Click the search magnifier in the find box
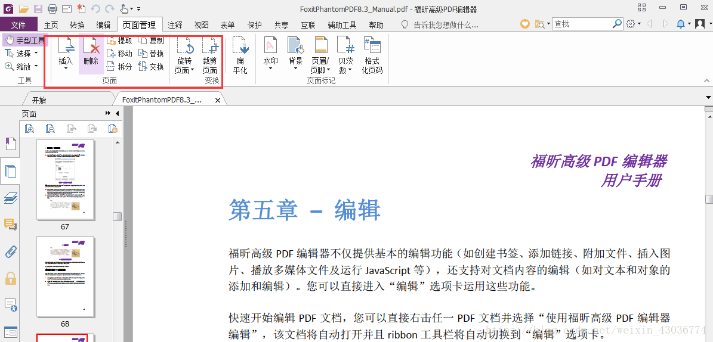 pos(617,24)
